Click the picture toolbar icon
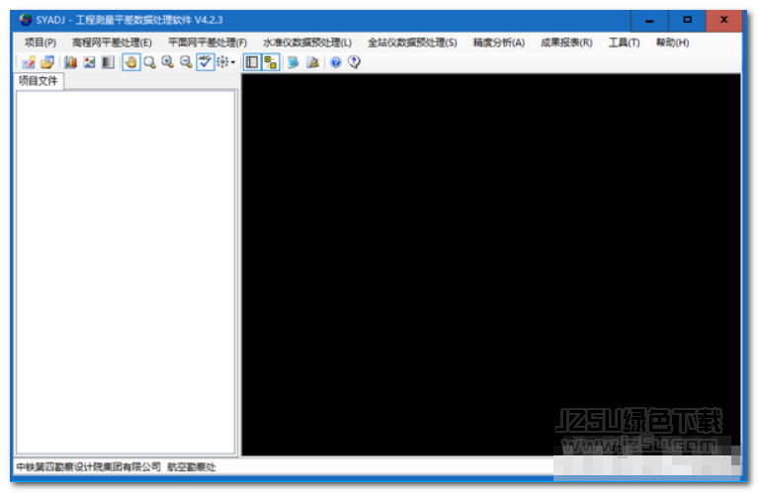758x493 pixels. (89, 62)
